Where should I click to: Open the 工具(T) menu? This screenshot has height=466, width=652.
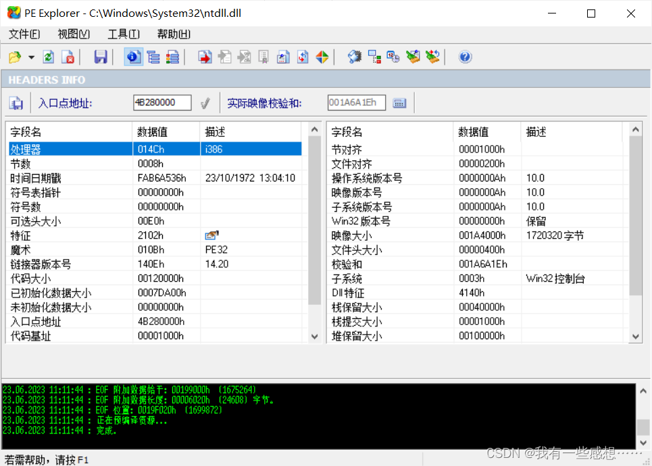coord(123,34)
